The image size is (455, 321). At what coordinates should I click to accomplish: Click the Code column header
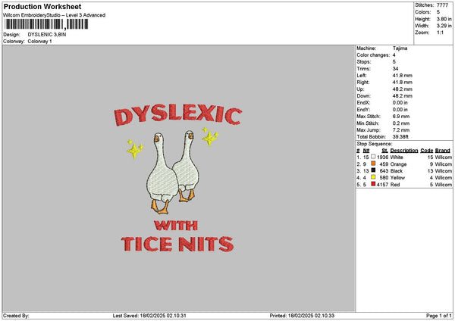coord(427,150)
